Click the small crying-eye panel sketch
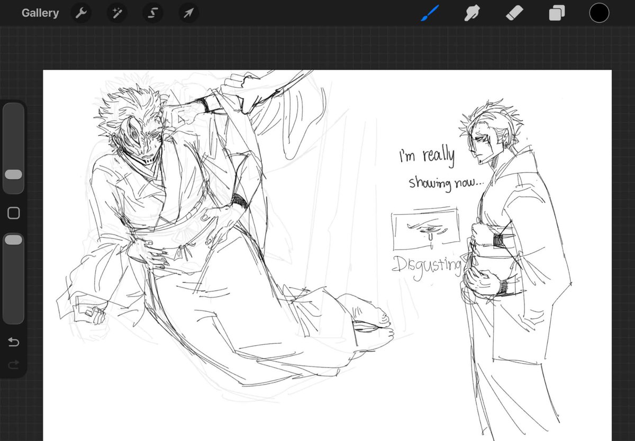This screenshot has width=635, height=441. click(425, 228)
